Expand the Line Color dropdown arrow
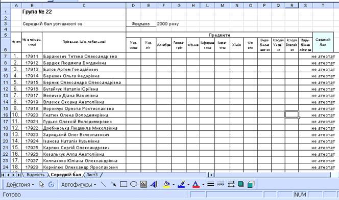This screenshot has width=339, height=200. (x=188, y=185)
